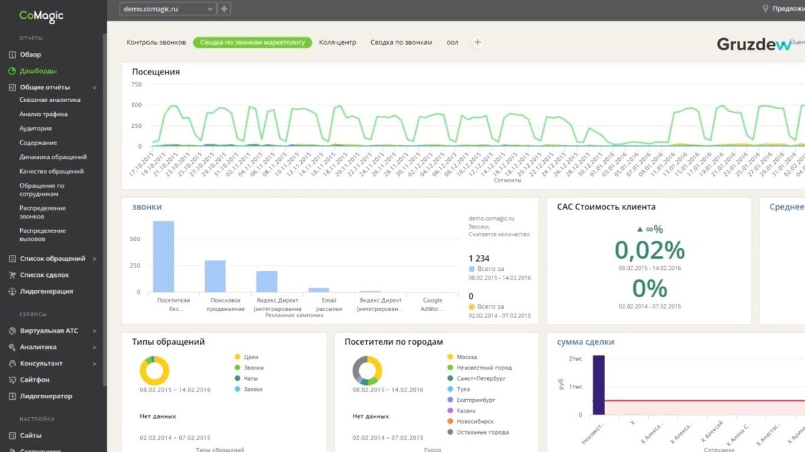The height and width of the screenshot is (452, 805).
Task: Open the Сквозная аналитика report link
Action: coord(50,100)
